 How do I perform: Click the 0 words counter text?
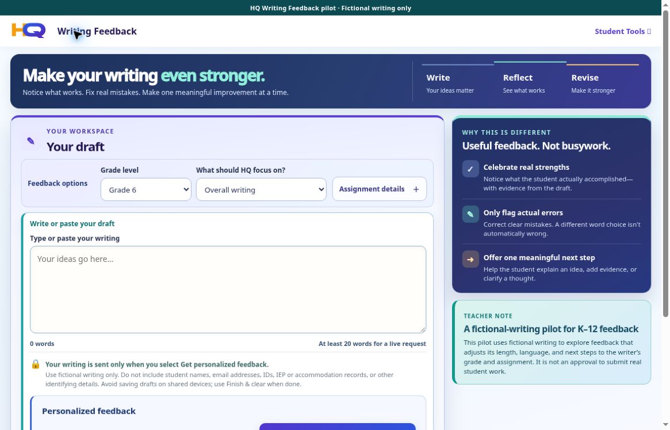[x=42, y=344]
